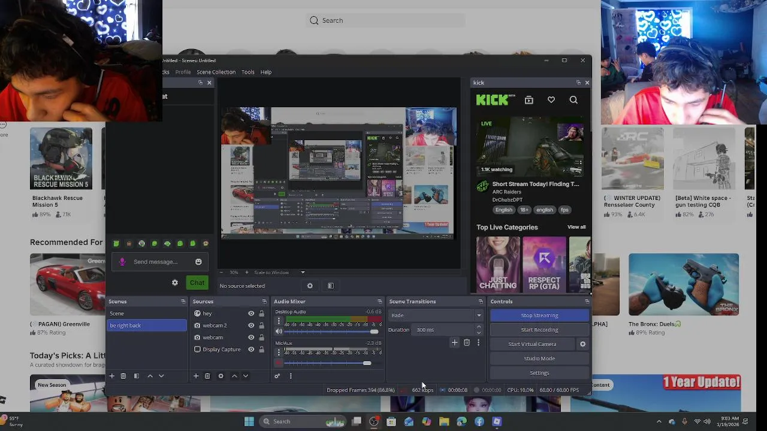
Task: Open Kick browse video icon
Action: pyautogui.click(x=529, y=100)
